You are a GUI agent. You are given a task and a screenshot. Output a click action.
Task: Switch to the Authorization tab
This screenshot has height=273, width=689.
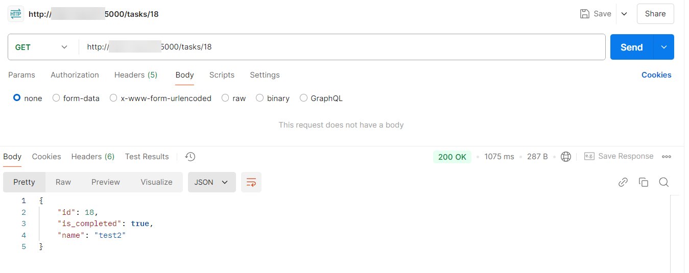pos(75,75)
